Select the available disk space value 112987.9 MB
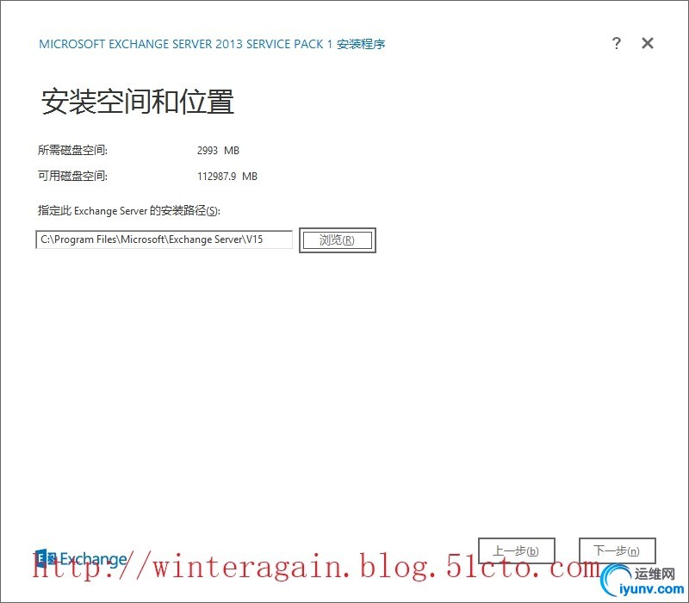 pyautogui.click(x=227, y=177)
